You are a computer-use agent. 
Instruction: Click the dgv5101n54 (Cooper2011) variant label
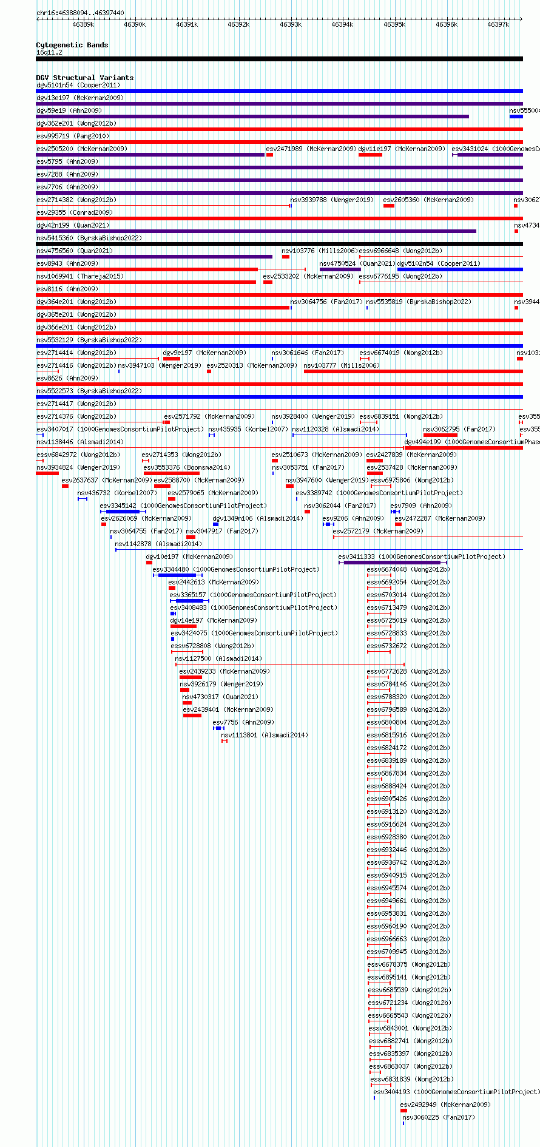pyautogui.click(x=78, y=86)
